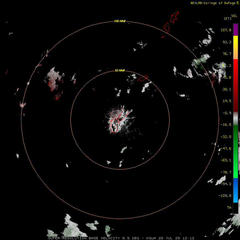
Task: Click the 76.7 velocity scale value
Action: (x=227, y=54)
